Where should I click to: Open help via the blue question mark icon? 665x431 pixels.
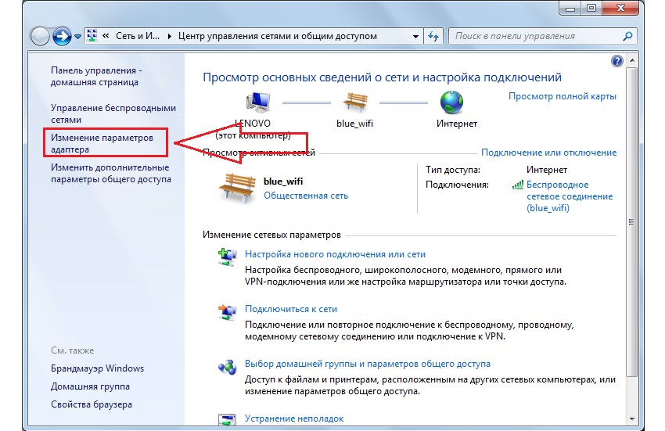[617, 61]
